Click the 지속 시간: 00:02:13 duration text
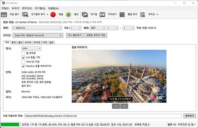This screenshot has height=128, width=198. 146,28
